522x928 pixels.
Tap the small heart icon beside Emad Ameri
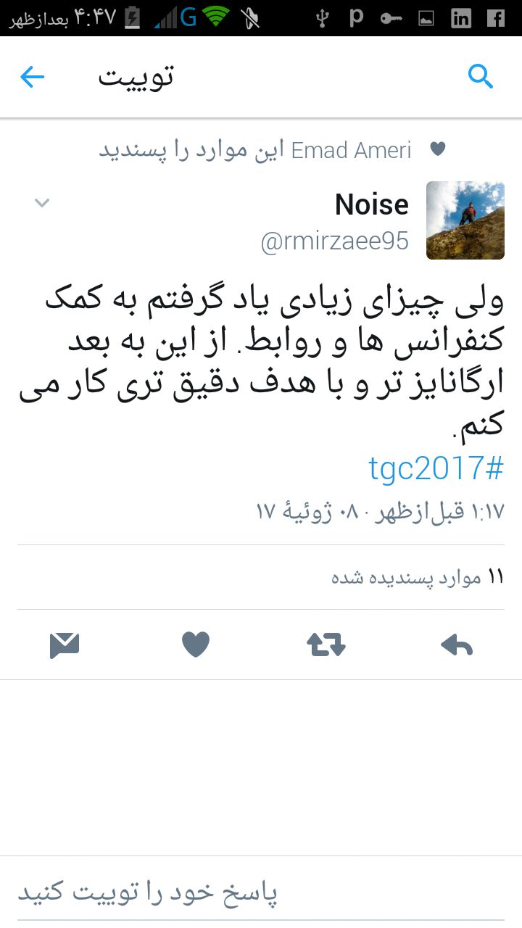coord(437,149)
